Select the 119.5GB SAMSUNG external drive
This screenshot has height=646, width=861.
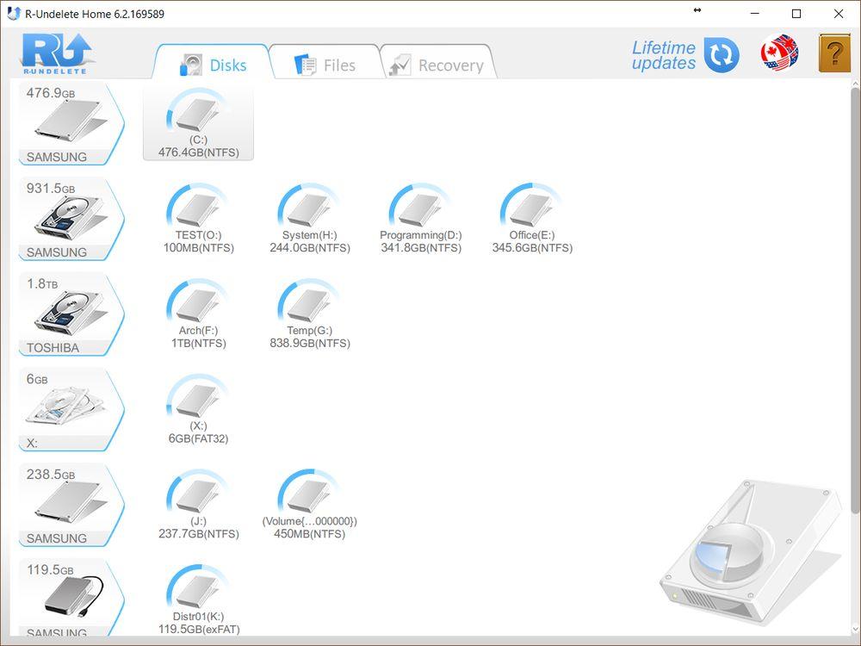[71, 599]
